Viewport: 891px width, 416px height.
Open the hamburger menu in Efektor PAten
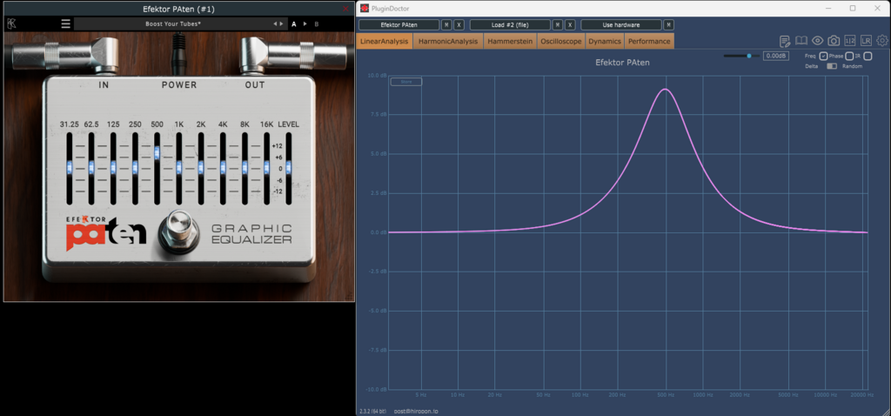(x=66, y=23)
